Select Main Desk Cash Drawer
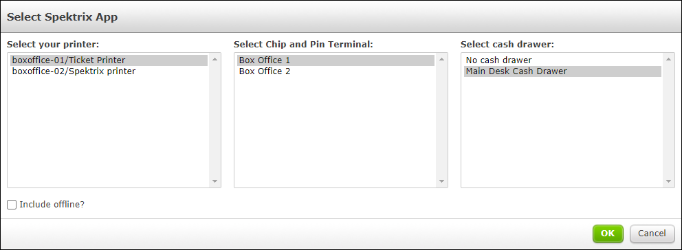 (x=562, y=71)
